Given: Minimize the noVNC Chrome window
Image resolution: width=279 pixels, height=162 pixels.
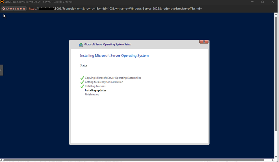Looking at the screenshot, I should [x=252, y=2].
